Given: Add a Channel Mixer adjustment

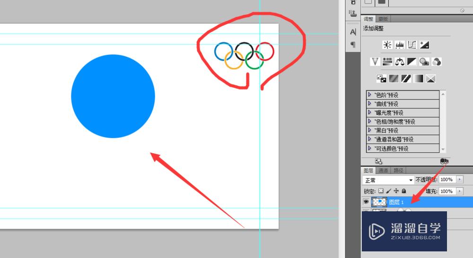Looking at the screenshot, I should point(437,62).
